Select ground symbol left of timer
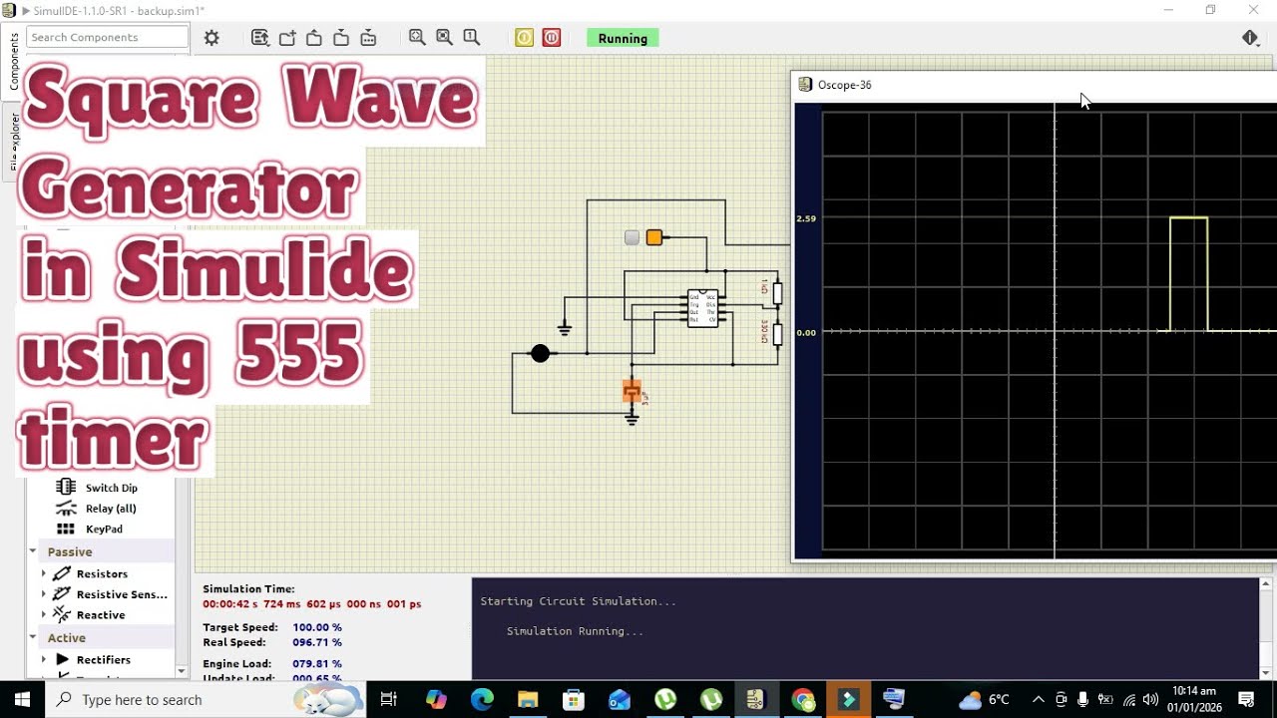 tap(565, 328)
